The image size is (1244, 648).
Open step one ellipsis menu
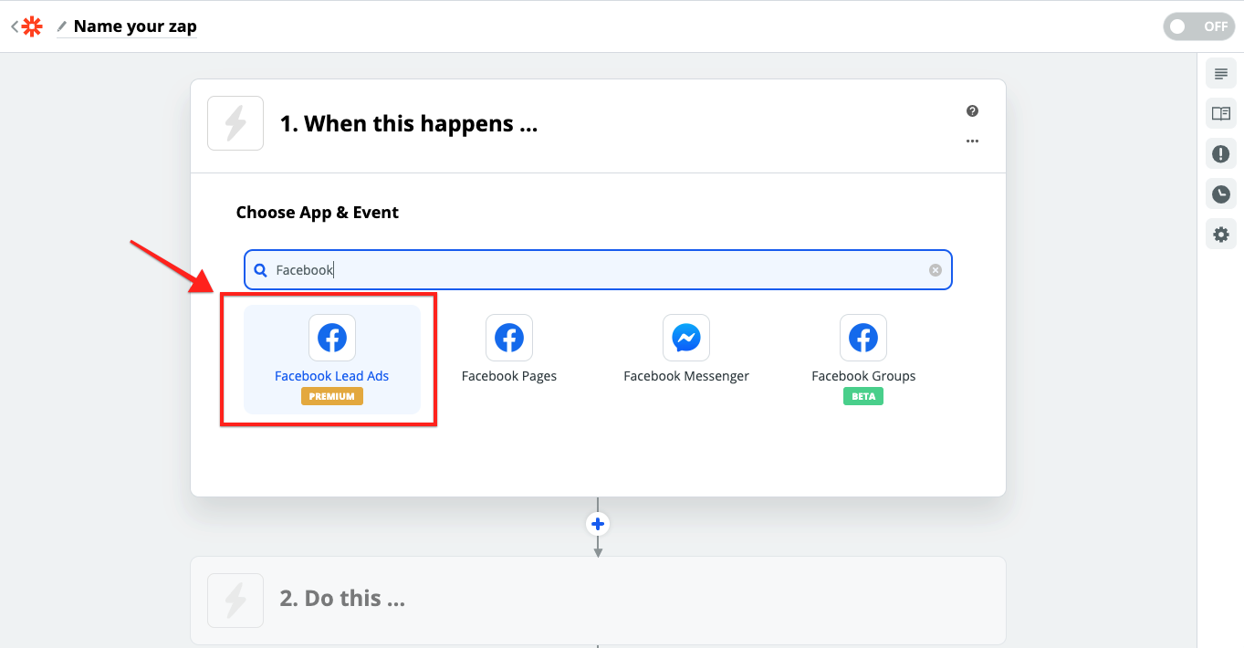click(972, 141)
